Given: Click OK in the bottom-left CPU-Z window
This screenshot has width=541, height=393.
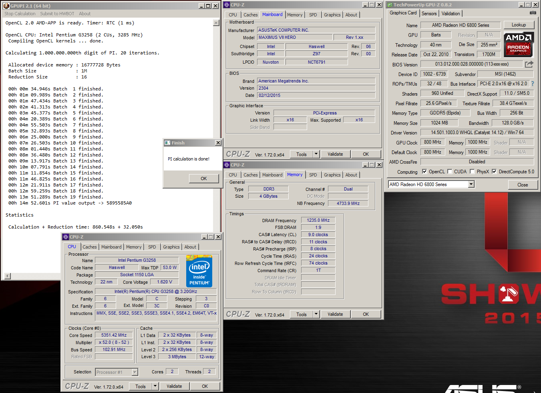Looking at the screenshot, I should click(x=205, y=386).
